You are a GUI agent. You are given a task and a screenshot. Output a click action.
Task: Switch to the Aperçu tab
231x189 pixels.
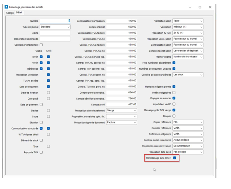coord(10,13)
